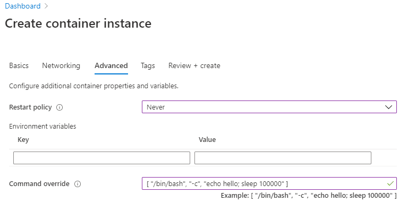Go to the Dashboard breadcrumb link
The width and height of the screenshot is (416, 210).
pos(22,6)
